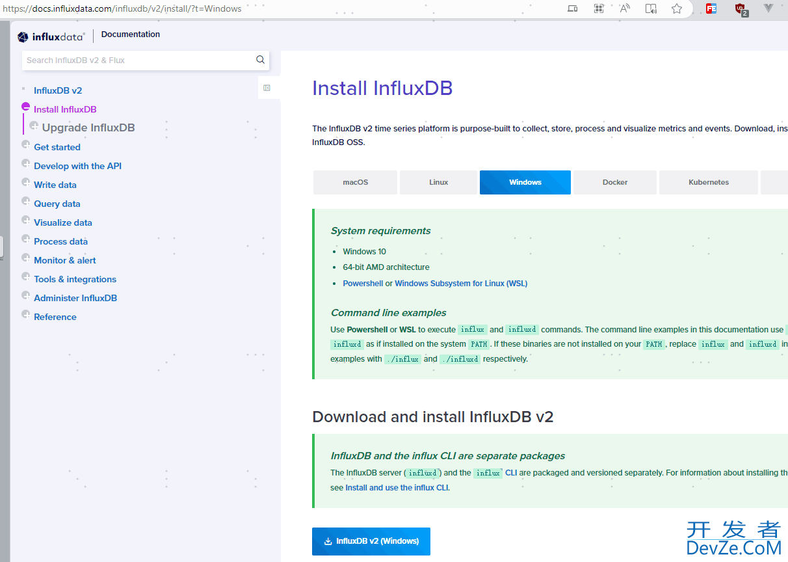Open the Reference link
The width and height of the screenshot is (788, 562).
click(x=55, y=317)
